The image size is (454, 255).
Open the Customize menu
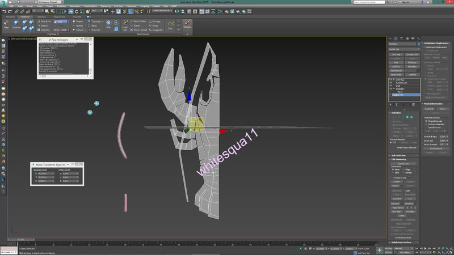click(x=131, y=6)
